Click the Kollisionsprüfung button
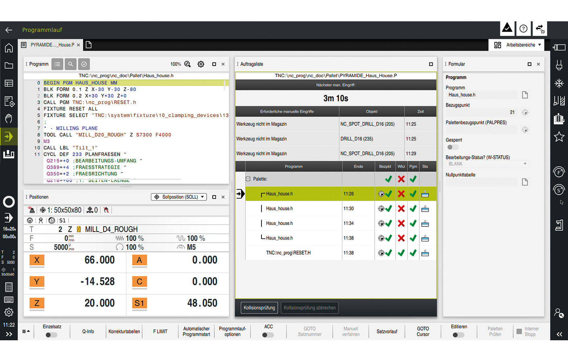 (x=259, y=308)
